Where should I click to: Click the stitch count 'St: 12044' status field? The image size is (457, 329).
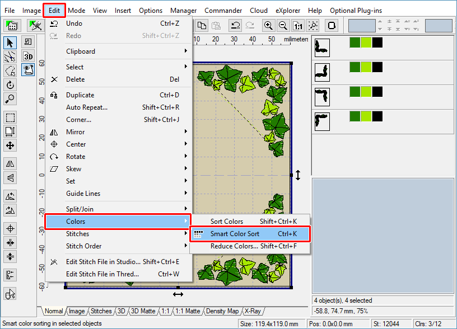(x=390, y=324)
